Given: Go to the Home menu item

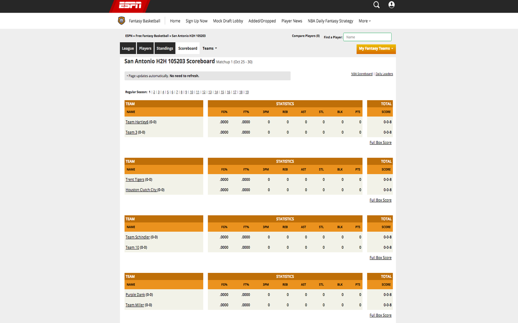Looking at the screenshot, I should coord(175,21).
